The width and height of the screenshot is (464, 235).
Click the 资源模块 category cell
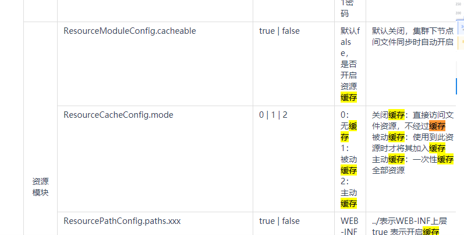(40, 187)
